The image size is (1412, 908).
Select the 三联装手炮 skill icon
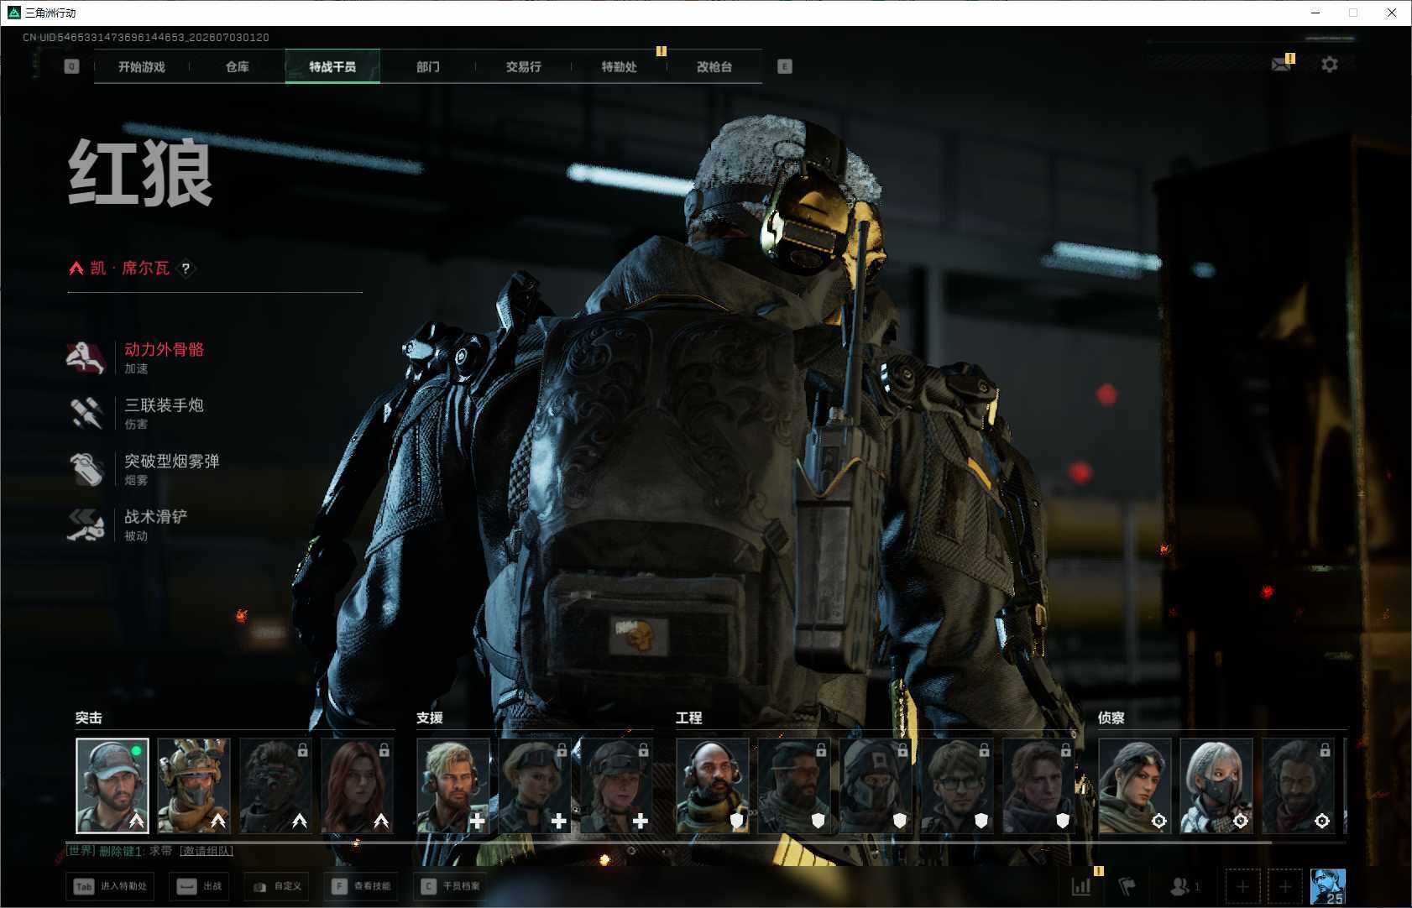click(85, 413)
